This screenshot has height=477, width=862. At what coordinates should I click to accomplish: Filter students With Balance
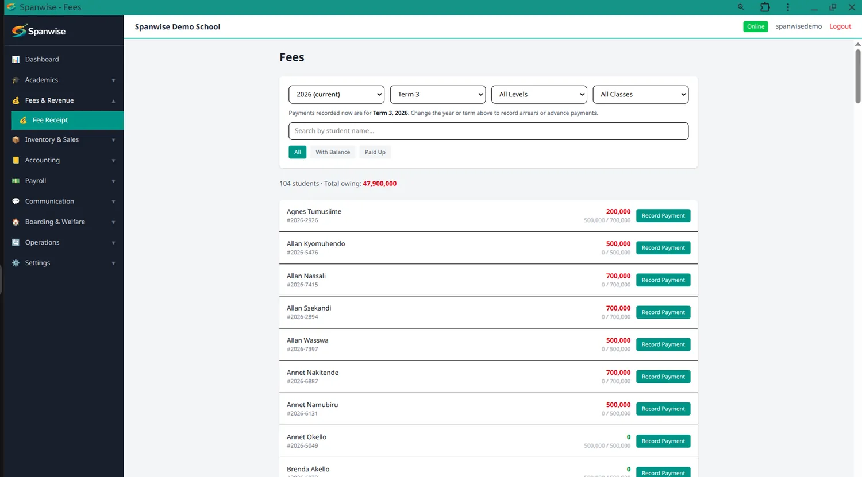333,152
